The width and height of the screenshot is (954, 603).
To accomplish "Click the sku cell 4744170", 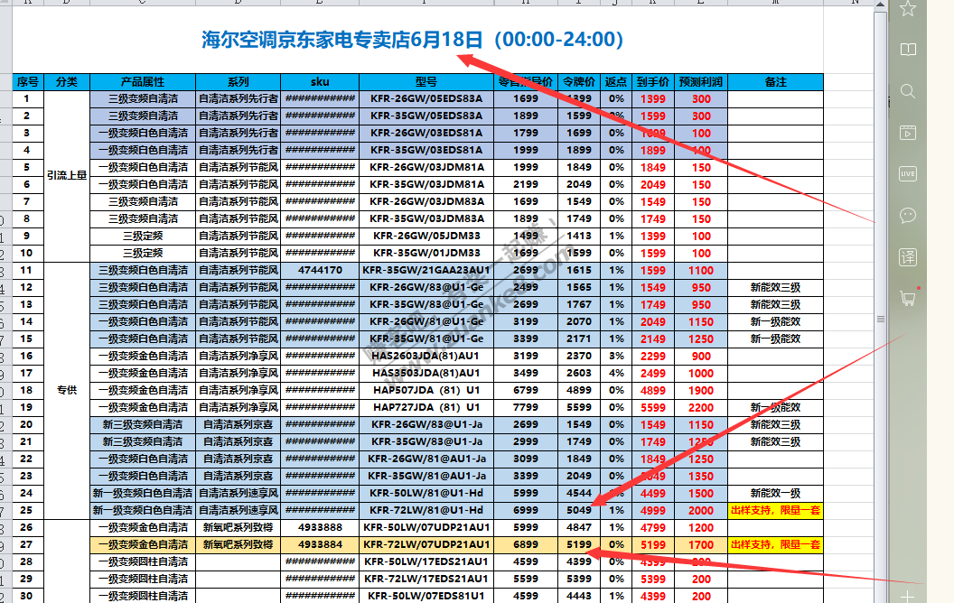I will coord(319,270).
